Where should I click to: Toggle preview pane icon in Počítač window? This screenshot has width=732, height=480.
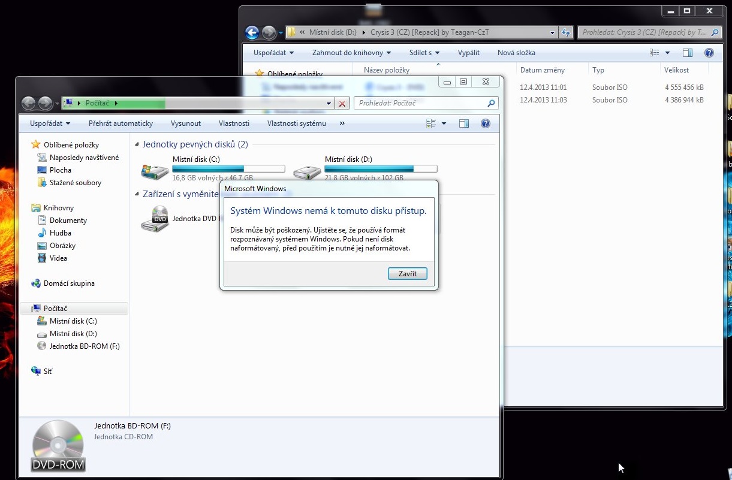coord(463,123)
